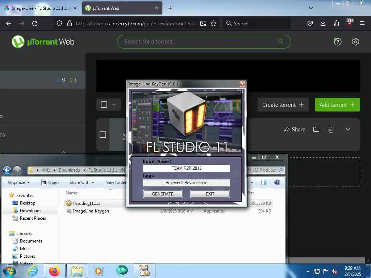Viewport: 371px width, 278px height.
Task: Open µTorrent Web settings gear
Action: tap(355, 42)
